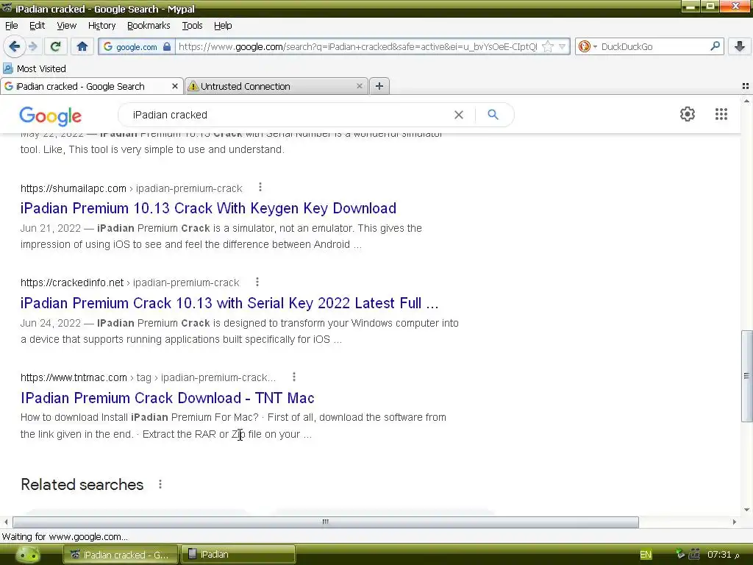Open the Home page button
Screen dimensions: 753x565
82,46
